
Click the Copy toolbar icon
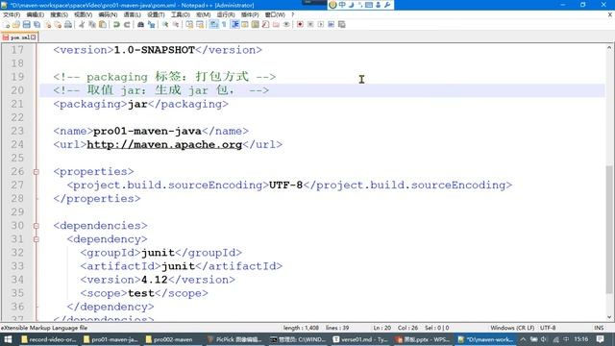click(92, 24)
